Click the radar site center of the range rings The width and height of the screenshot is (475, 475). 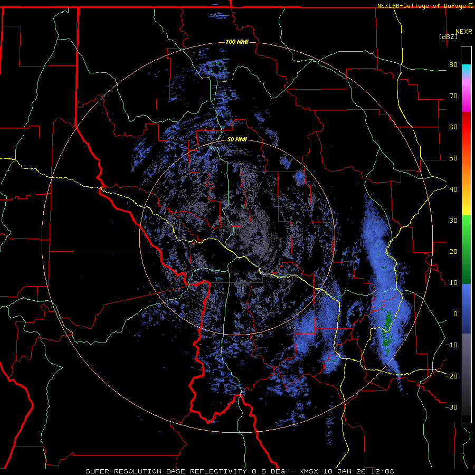237,237
